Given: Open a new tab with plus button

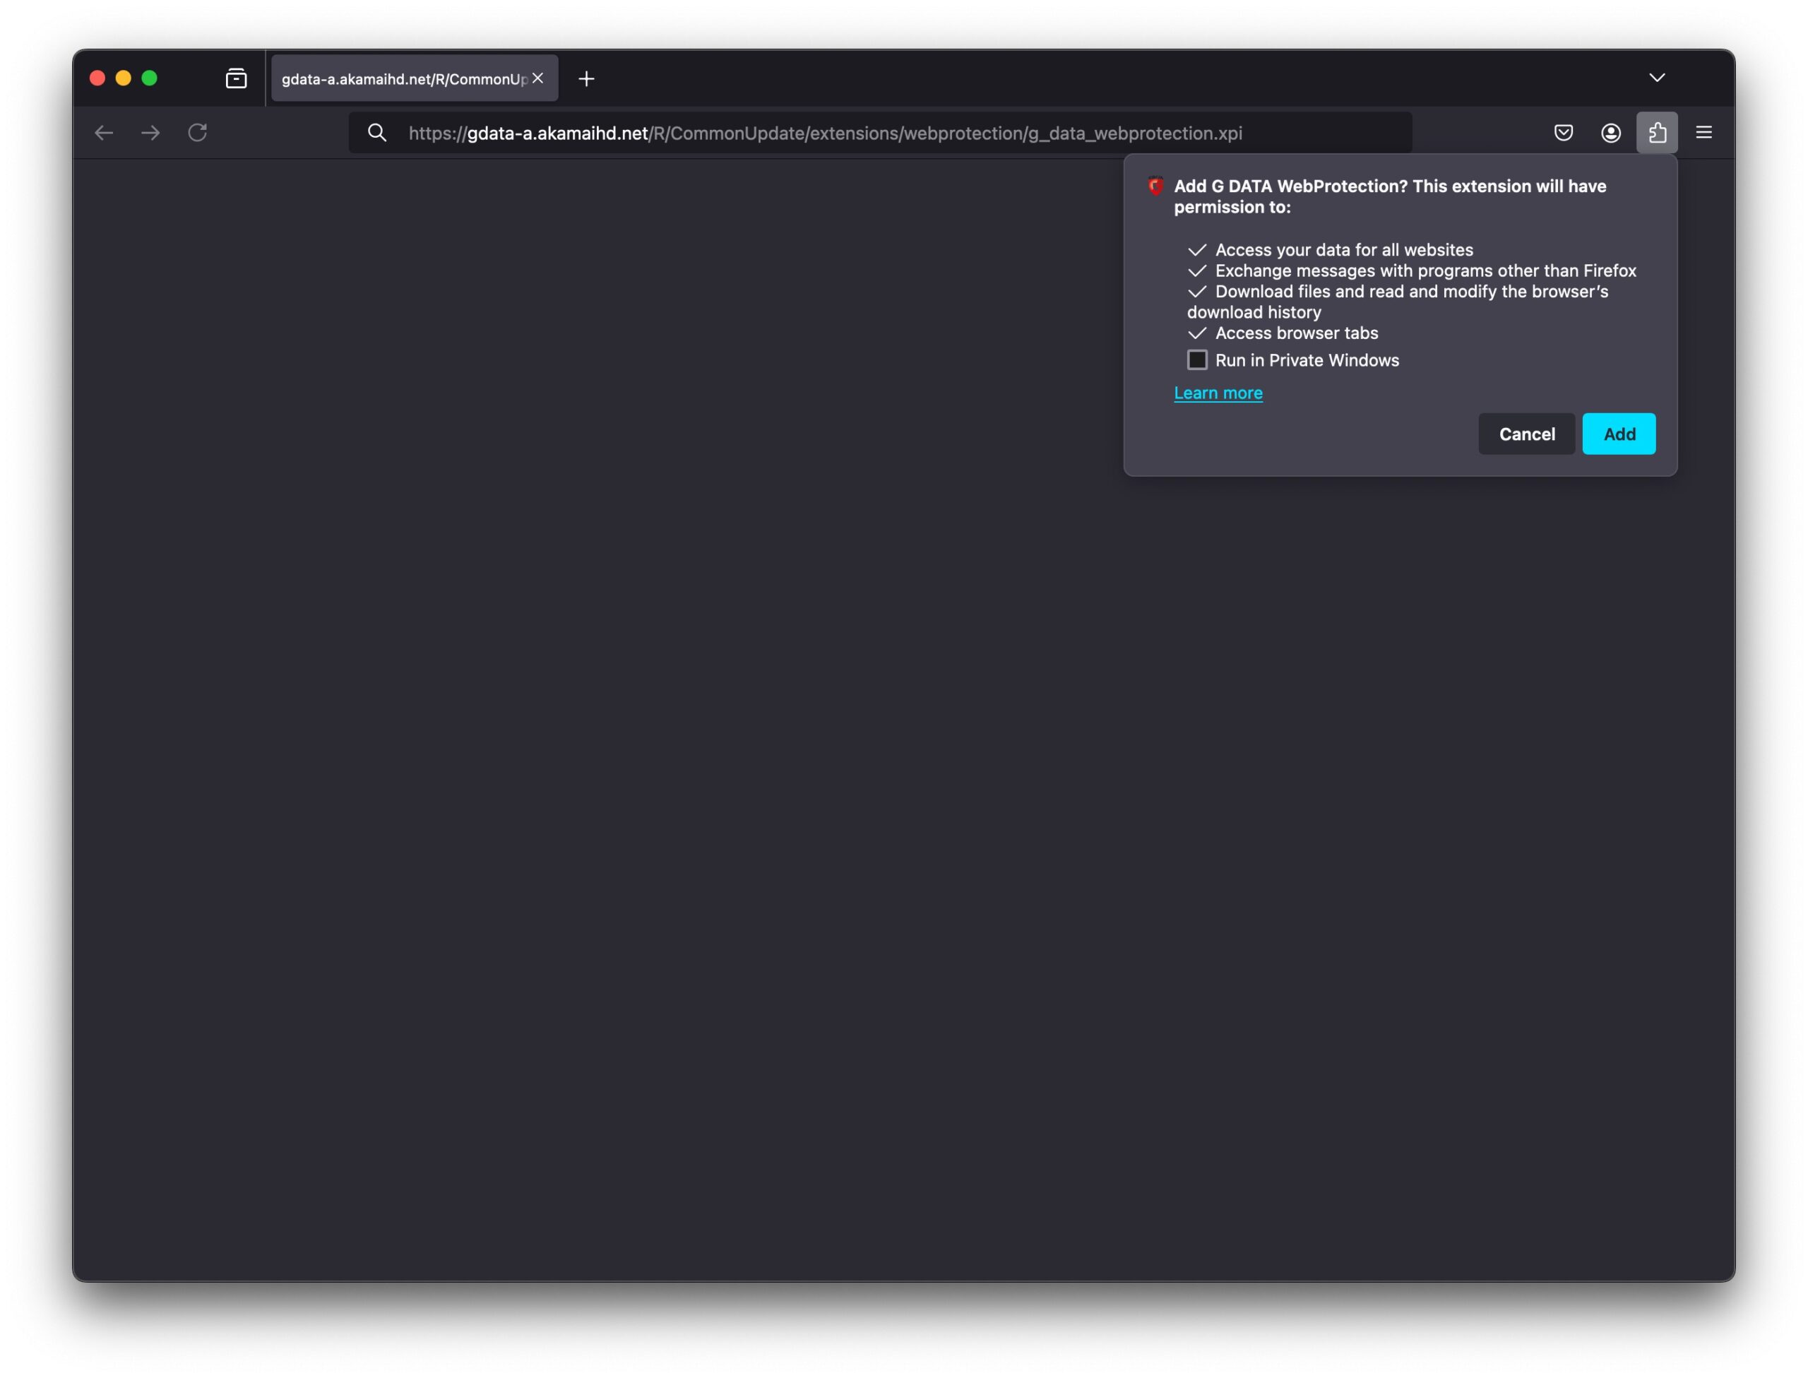Looking at the screenshot, I should point(586,78).
